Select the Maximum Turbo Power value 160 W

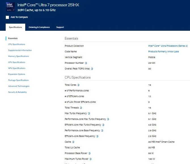pos(152,159)
